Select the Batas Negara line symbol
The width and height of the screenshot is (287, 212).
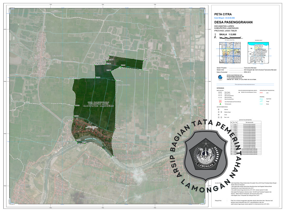[x=220, y=92]
